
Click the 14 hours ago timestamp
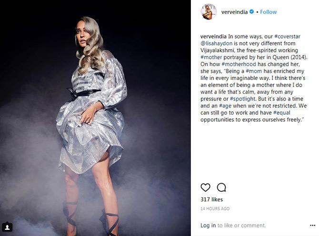215,208
